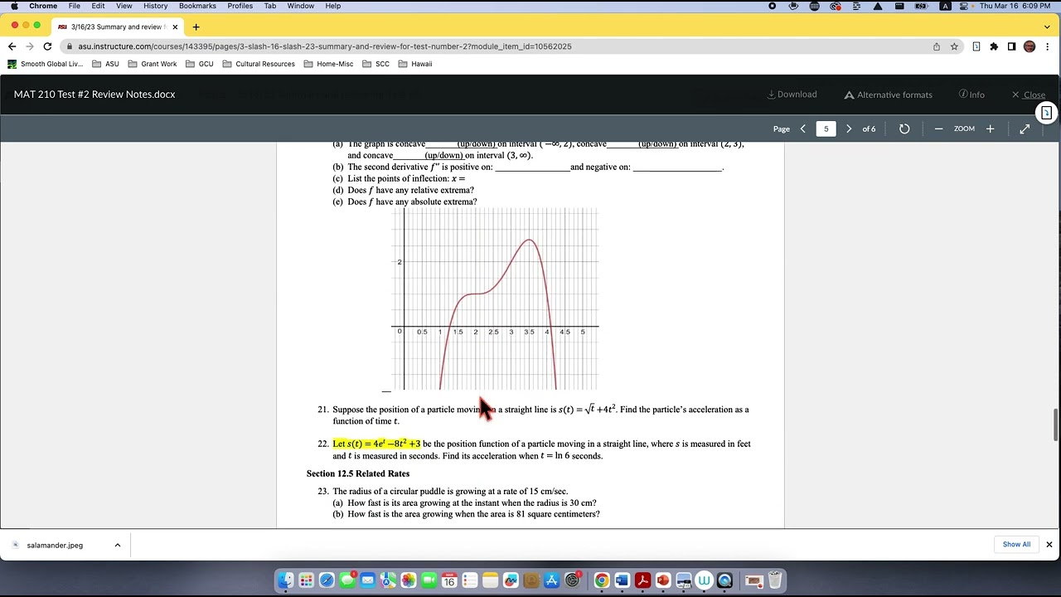Open the Trash in the Dock
The height and width of the screenshot is (597, 1061).
coord(774,580)
